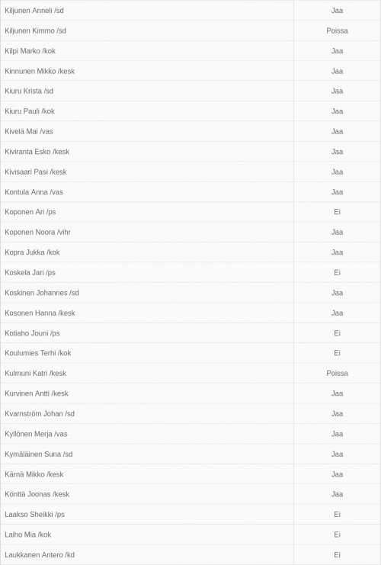
Task: Click Ei vote for Koskela Jari
Action: pyautogui.click(x=337, y=272)
